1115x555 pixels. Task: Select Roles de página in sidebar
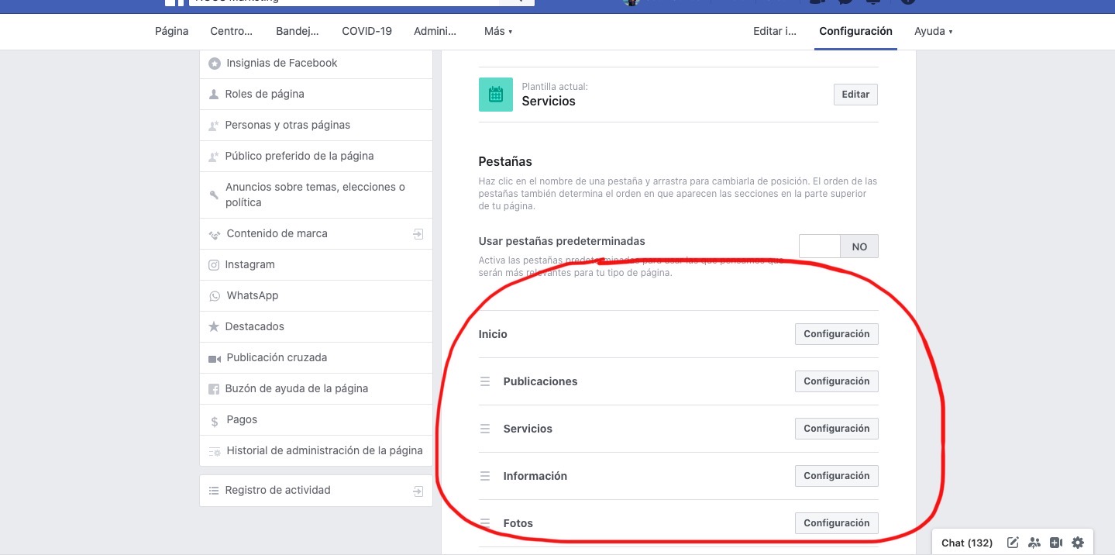[264, 95]
